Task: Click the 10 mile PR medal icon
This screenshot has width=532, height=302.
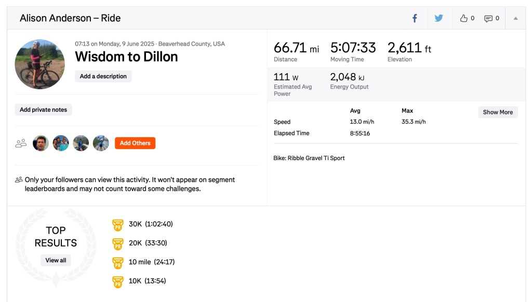Action: pyautogui.click(x=118, y=263)
